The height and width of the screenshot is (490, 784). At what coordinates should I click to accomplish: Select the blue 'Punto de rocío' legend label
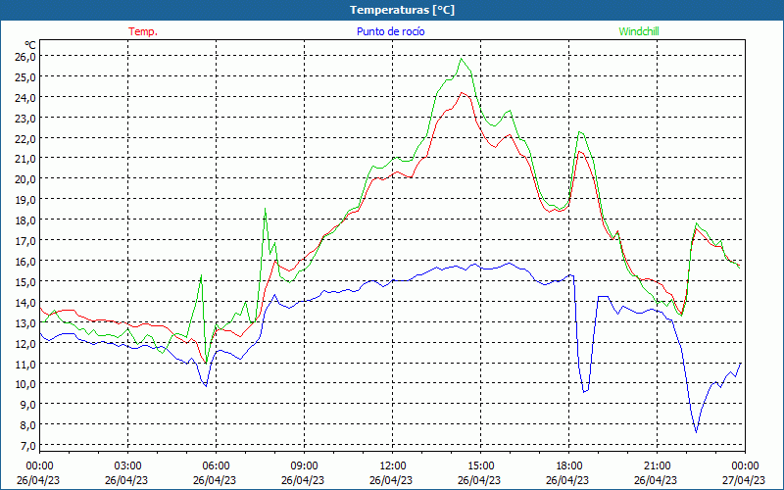(x=390, y=31)
